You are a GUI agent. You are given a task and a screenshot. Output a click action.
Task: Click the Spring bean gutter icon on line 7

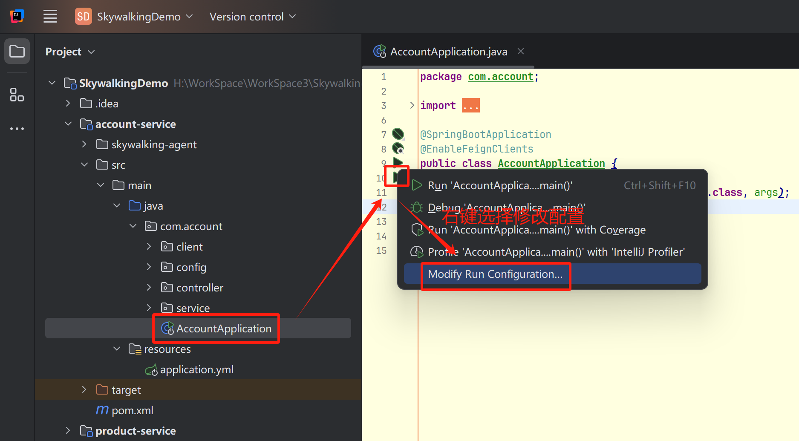coord(398,134)
